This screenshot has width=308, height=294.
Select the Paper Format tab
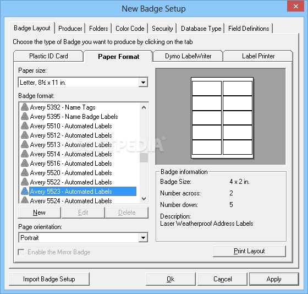tap(118, 57)
